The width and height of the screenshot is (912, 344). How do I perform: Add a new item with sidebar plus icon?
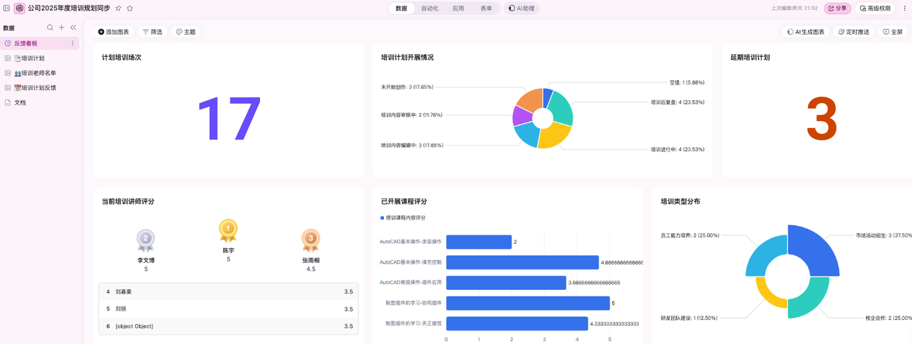click(x=61, y=28)
